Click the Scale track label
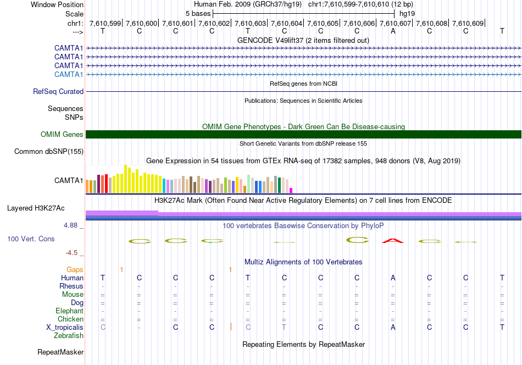Image resolution: width=522 pixels, height=365 pixels. pyautogui.click(x=74, y=14)
